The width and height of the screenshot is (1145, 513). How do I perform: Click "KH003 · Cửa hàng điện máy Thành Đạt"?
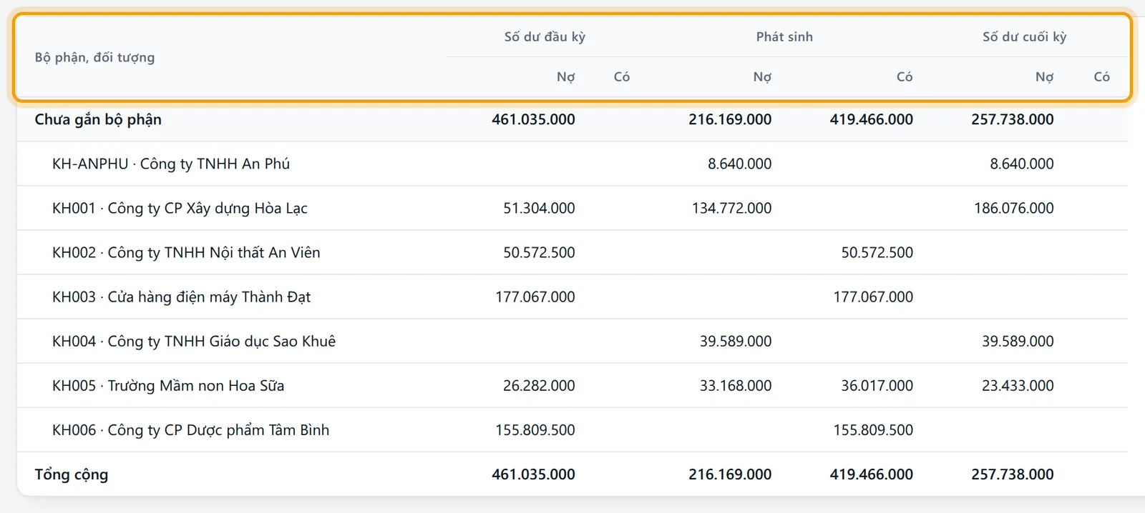pos(181,297)
